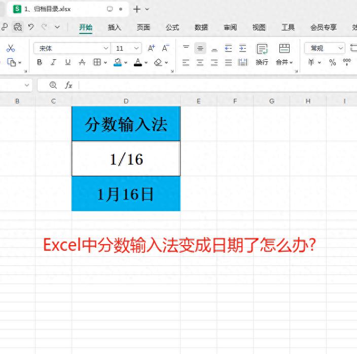Open the 会员专享 tab
Viewport: 357px width, 354px height.
pos(324,27)
